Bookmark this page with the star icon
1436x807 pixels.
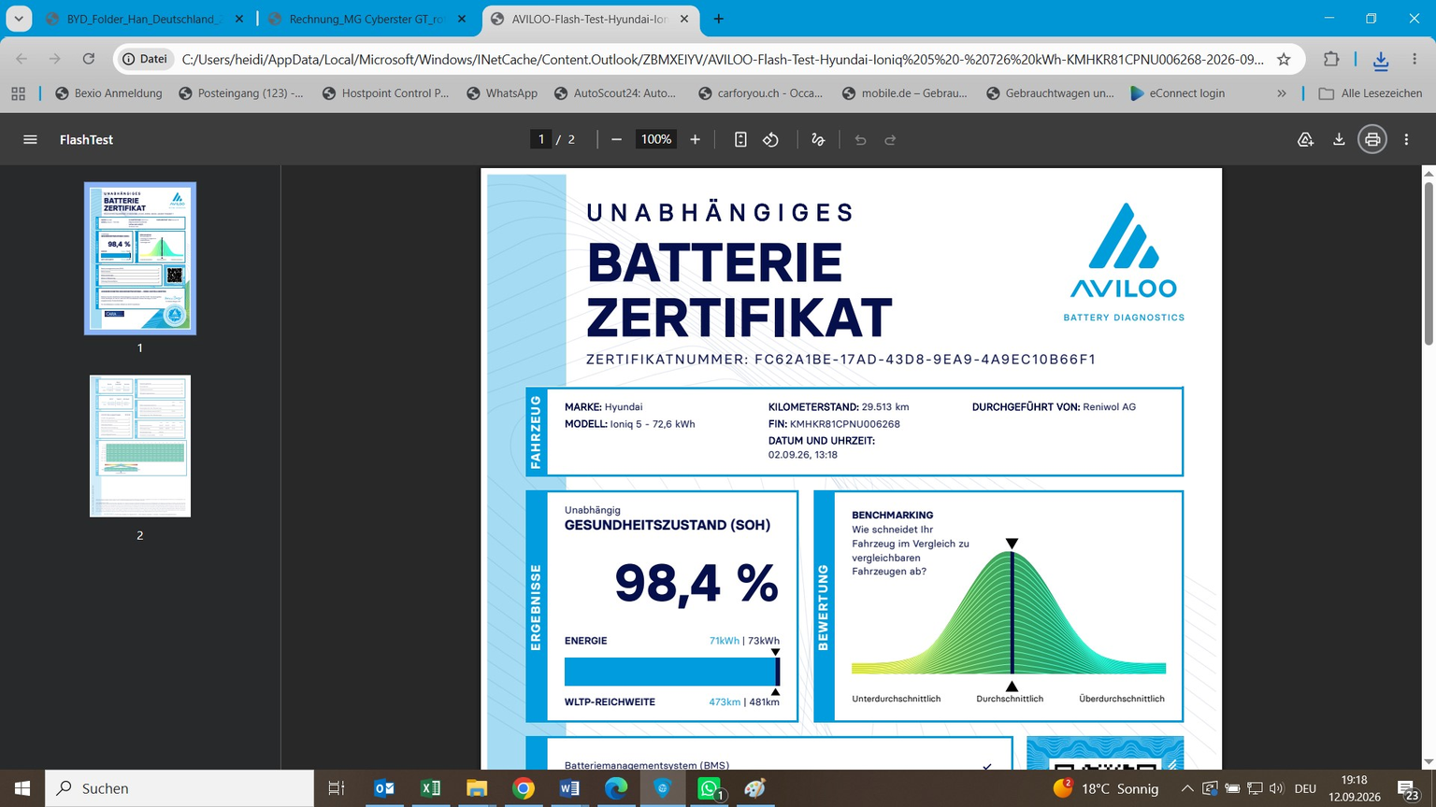click(x=1284, y=59)
